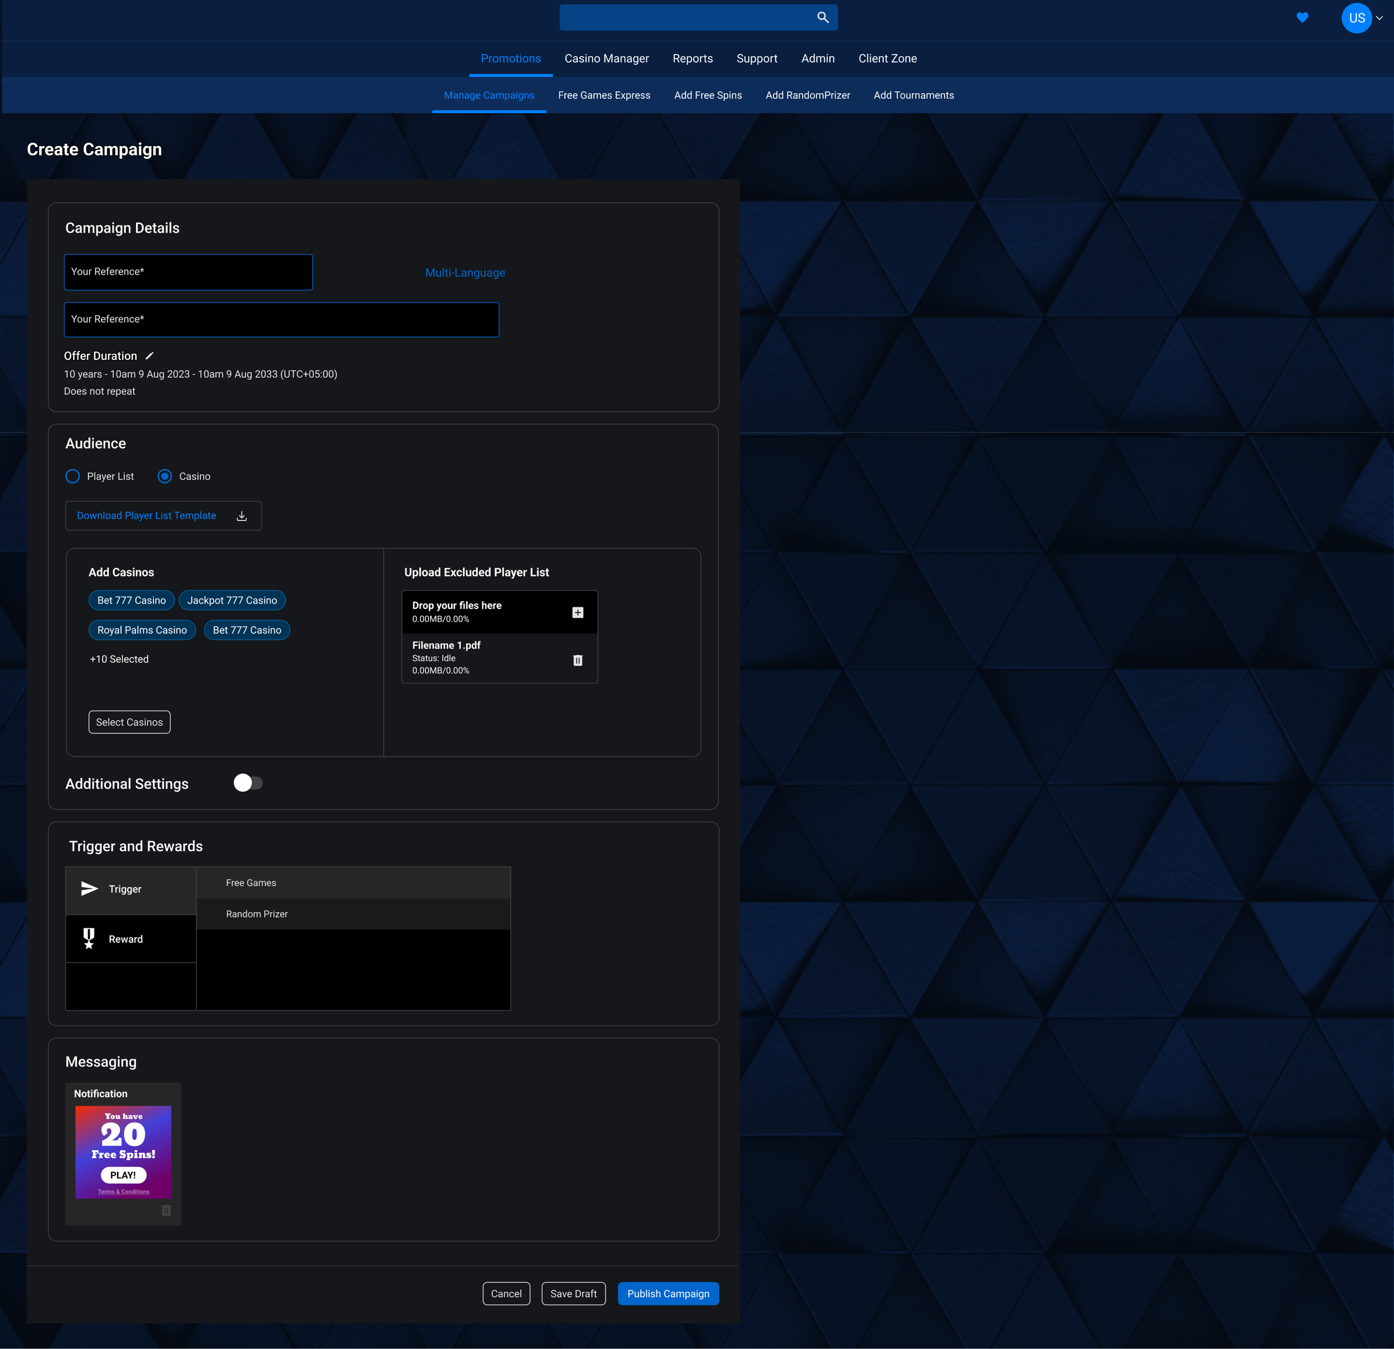This screenshot has width=1394, height=1349.
Task: Click the Trigger paper-plane icon
Action: click(x=90, y=888)
